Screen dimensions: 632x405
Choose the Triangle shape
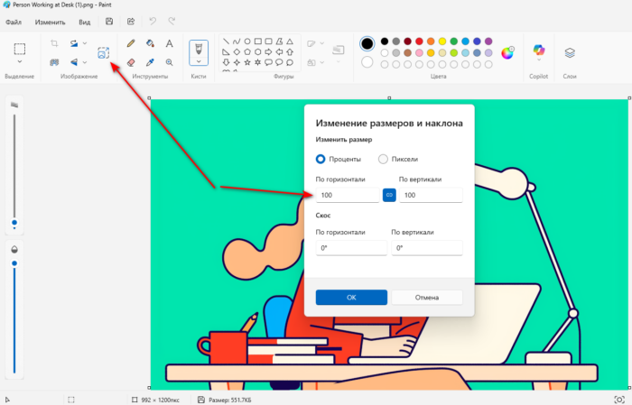(290, 41)
